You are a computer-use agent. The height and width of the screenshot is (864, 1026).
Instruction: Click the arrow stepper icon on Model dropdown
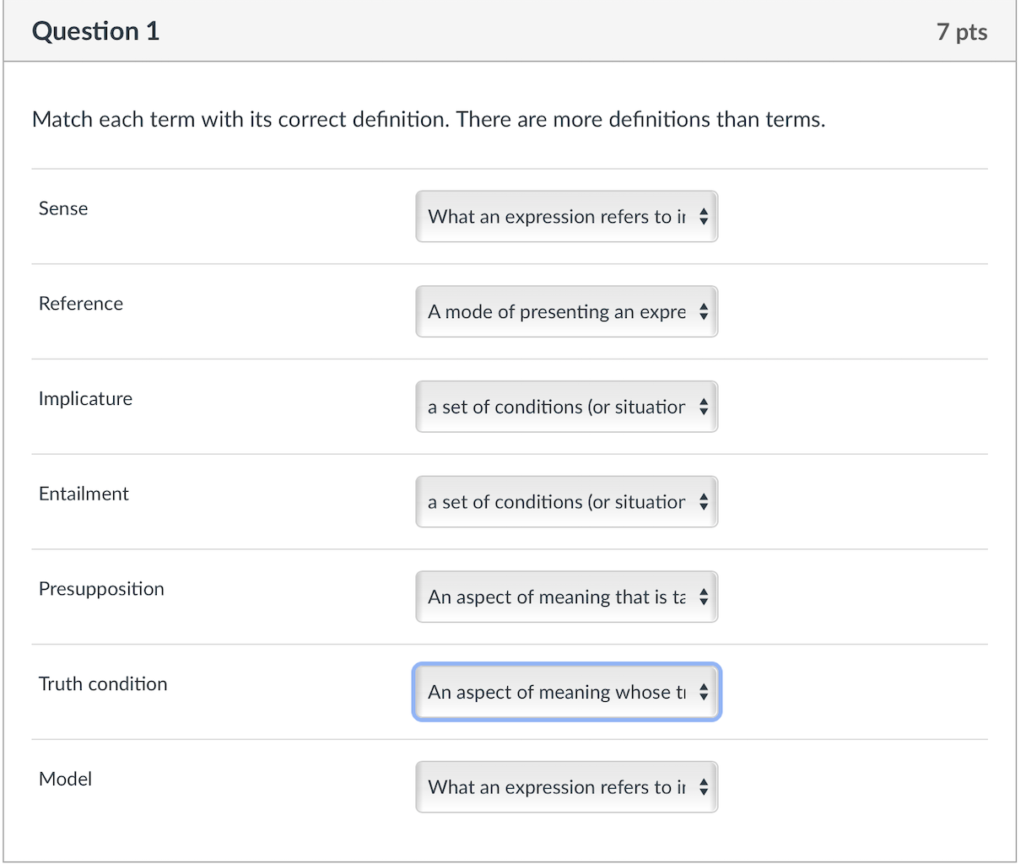(704, 787)
